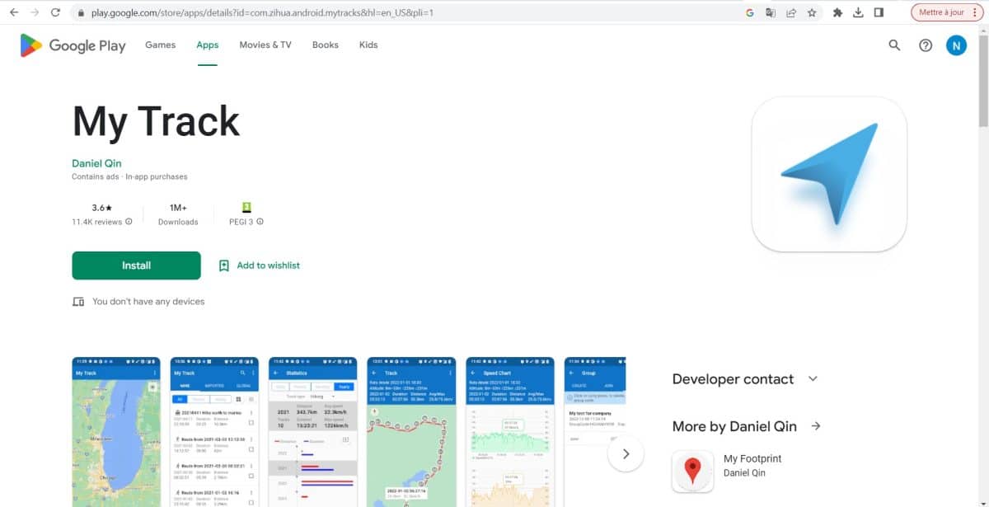Open the browser extensions puzzle icon
The width and height of the screenshot is (989, 507).
[837, 12]
